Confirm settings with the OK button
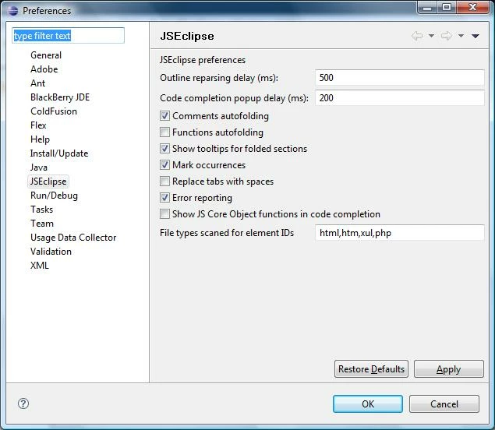This screenshot has width=495, height=430. pos(368,404)
